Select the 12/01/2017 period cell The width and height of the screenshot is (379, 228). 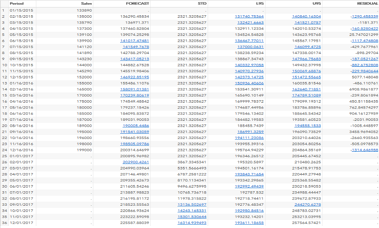tap(21, 223)
